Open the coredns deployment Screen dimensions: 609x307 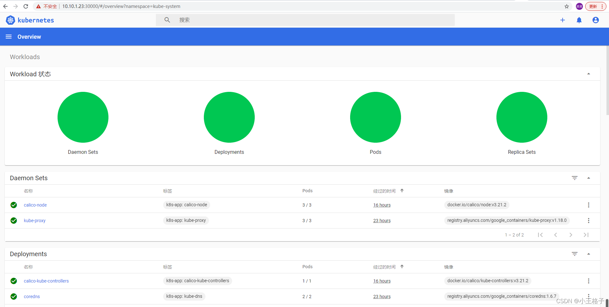click(x=32, y=297)
